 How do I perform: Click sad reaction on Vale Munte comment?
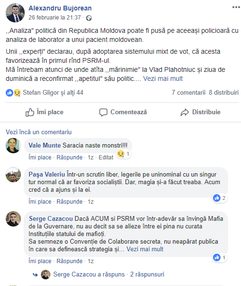pos(124,154)
